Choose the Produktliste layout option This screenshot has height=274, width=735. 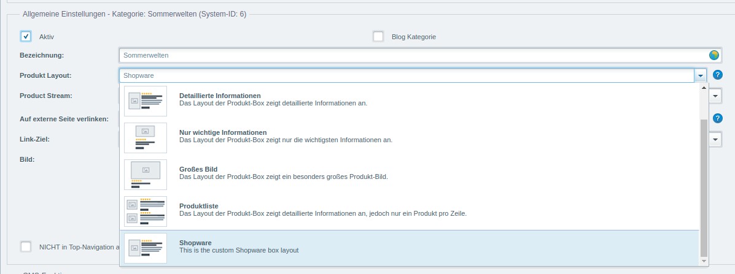tap(198, 206)
